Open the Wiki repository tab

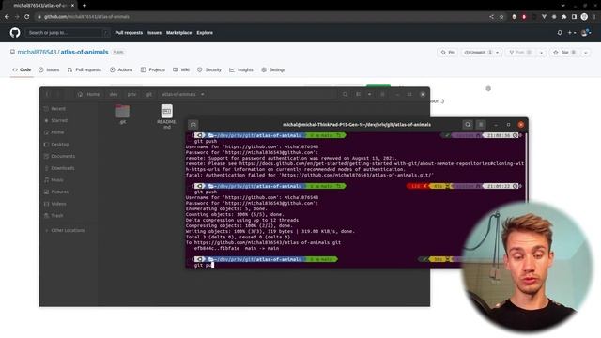[181, 69]
